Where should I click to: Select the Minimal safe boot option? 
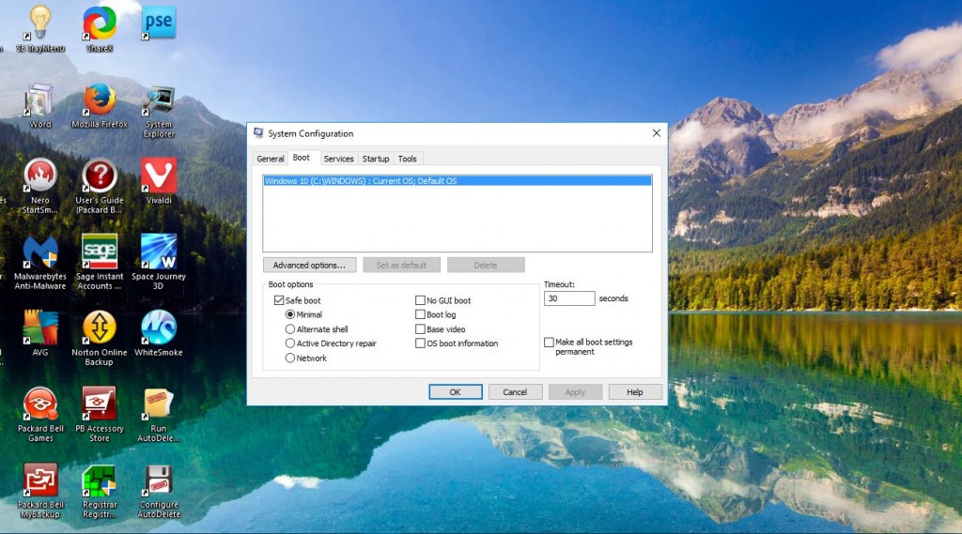[290, 314]
